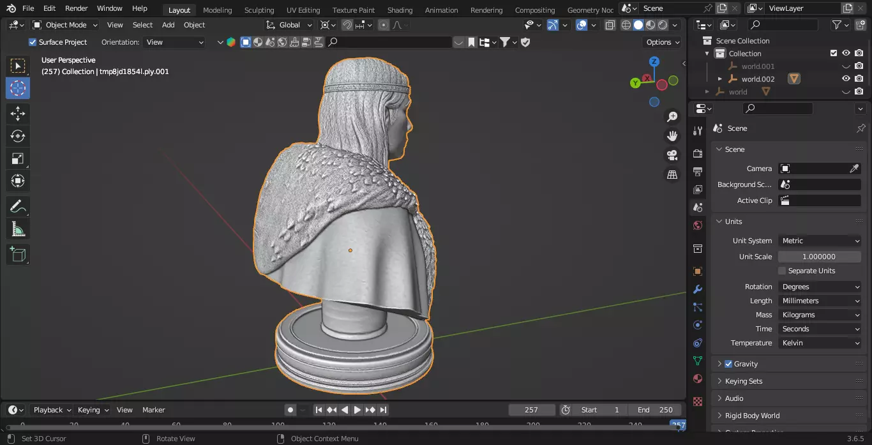This screenshot has height=445, width=872.
Task: Open the Object properties tab
Action: (698, 271)
